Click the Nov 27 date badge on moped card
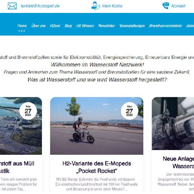This screenshot has width=194, height=194. (129, 111)
